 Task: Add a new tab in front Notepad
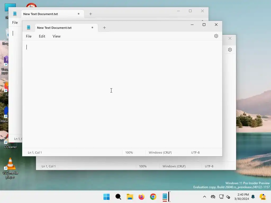pos(104,27)
